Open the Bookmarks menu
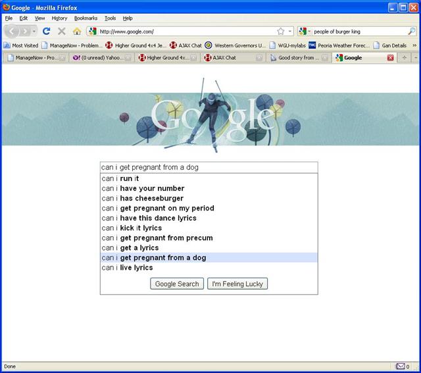Image resolution: width=421 pixels, height=373 pixels. (x=84, y=18)
